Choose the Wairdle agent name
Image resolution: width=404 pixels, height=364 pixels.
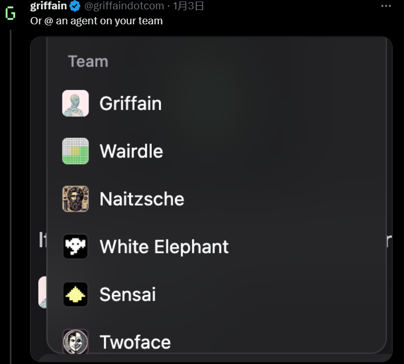tap(131, 151)
